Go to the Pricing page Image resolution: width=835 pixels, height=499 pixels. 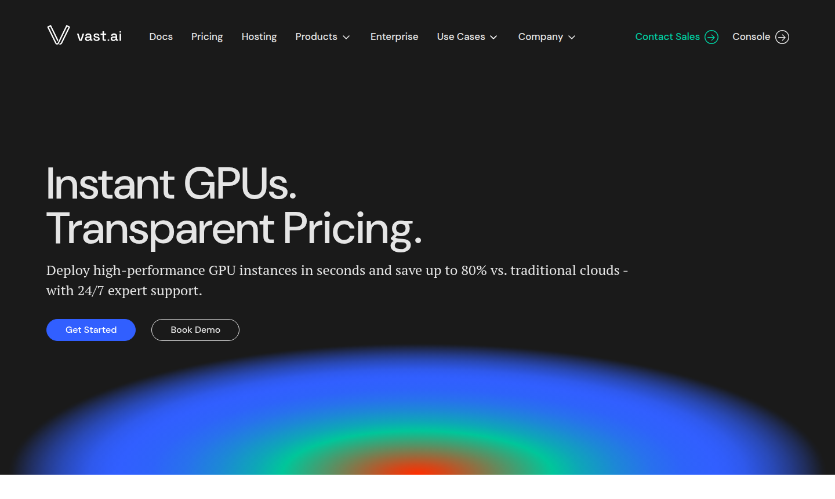[x=207, y=36]
